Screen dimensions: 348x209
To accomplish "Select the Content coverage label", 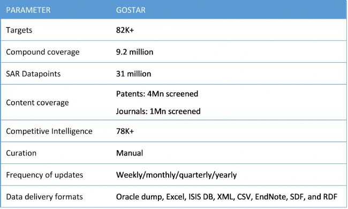I will coord(37,102).
